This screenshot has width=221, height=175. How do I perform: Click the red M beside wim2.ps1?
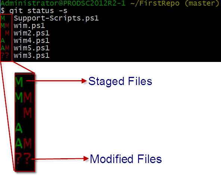pyautogui.click(x=7, y=33)
